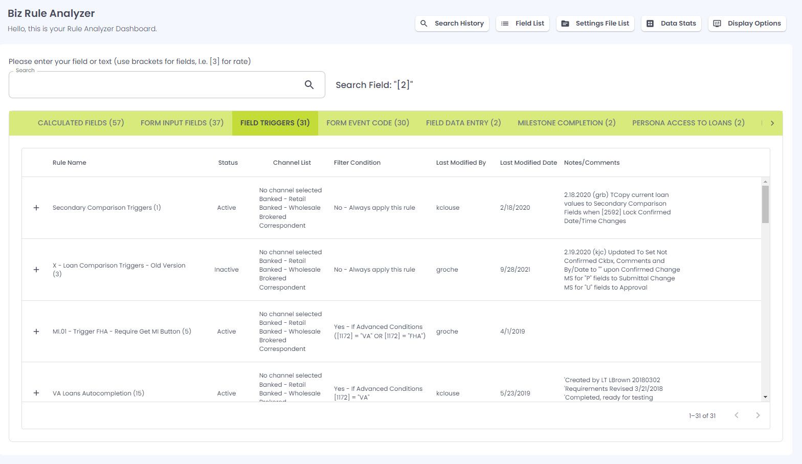This screenshot has height=464, width=802.
Task: Click the Search Field: "[2]" label
Action: pos(374,85)
